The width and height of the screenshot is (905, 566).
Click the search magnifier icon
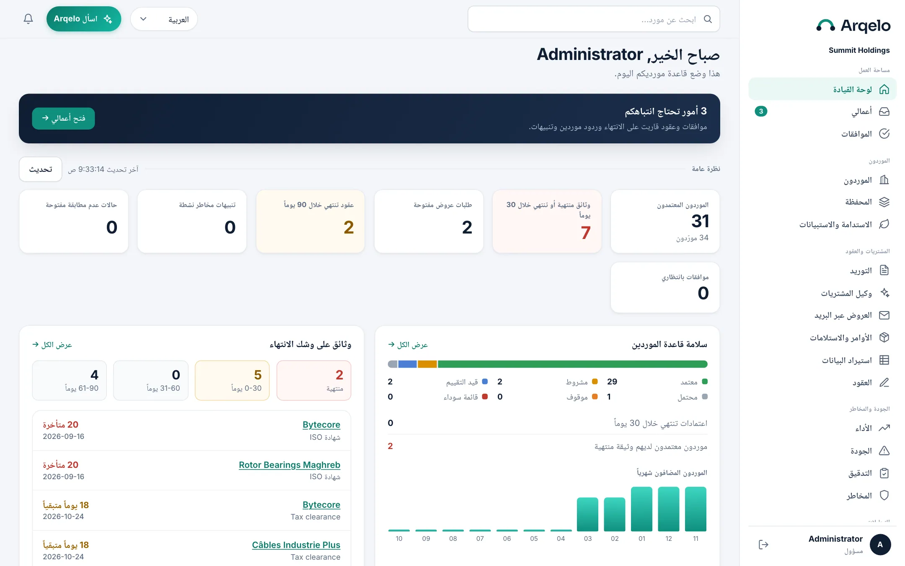click(708, 19)
